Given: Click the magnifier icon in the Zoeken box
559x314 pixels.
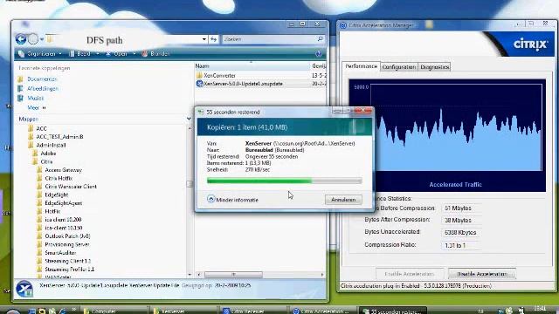Looking at the screenshot, I should coord(321,39).
